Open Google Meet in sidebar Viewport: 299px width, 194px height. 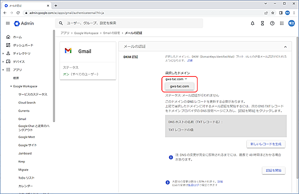point(26,137)
